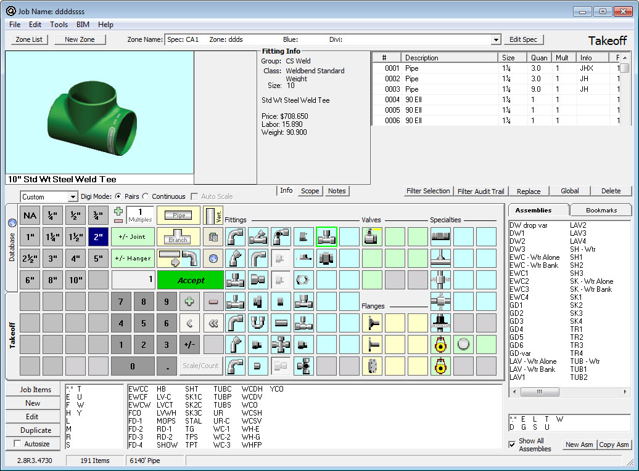Switch to the Bookmarks tab
The width and height of the screenshot is (639, 471).
(601, 210)
